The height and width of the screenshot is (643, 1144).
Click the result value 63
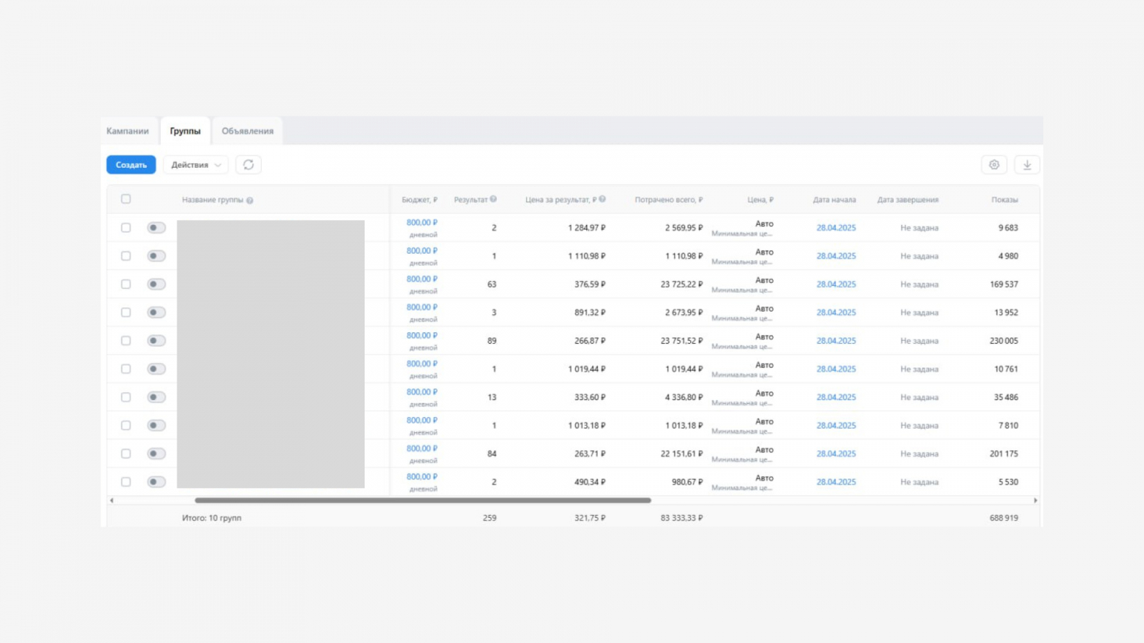(492, 284)
